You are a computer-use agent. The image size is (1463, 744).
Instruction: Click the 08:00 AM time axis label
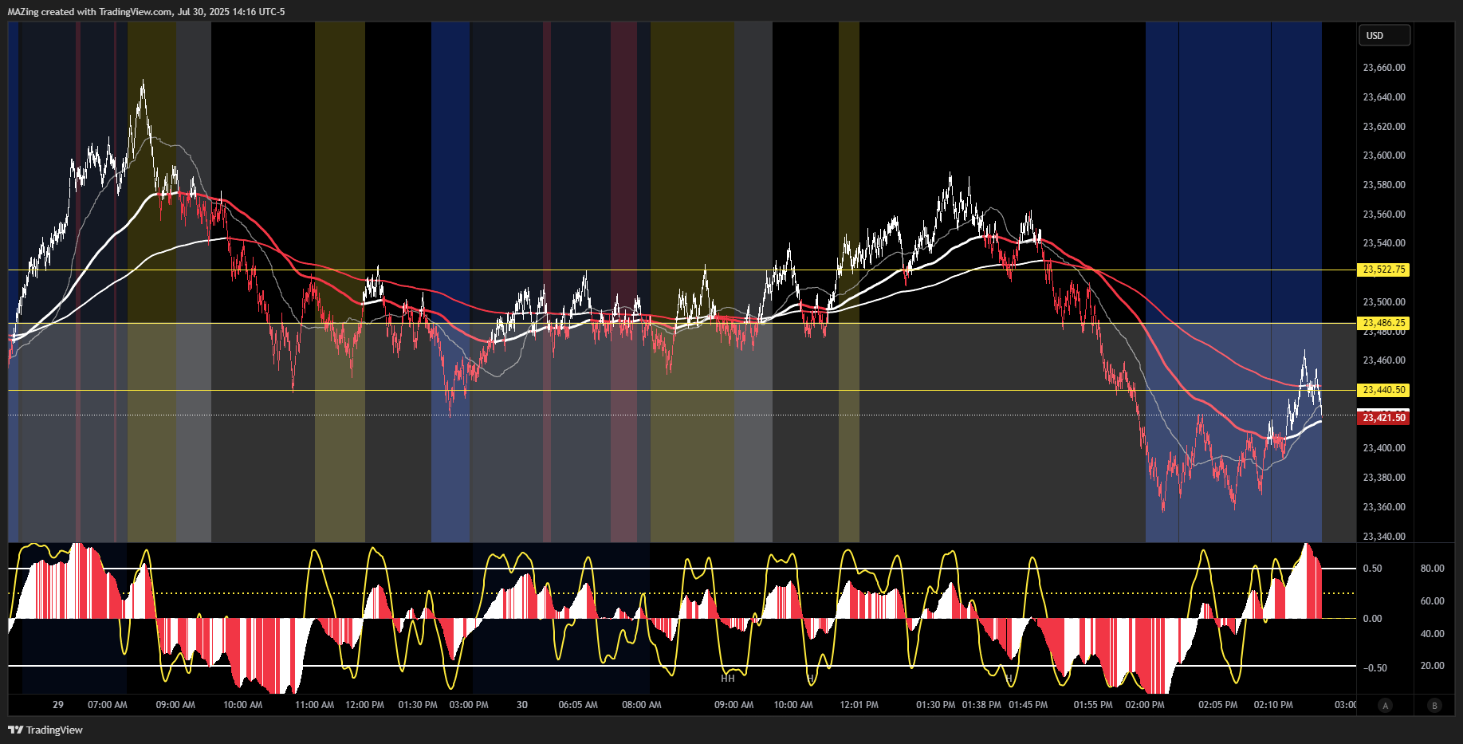coord(642,705)
